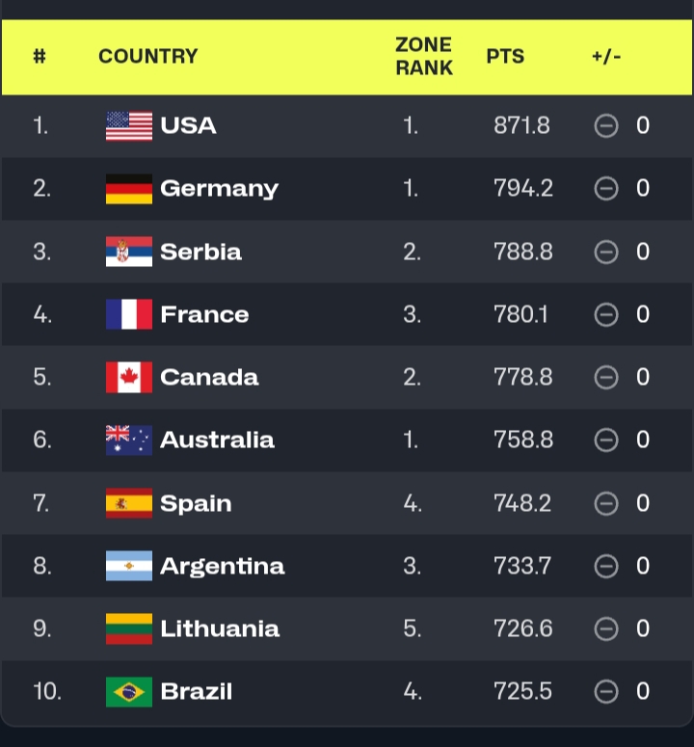Click the Serbia flag icon
This screenshot has height=747, width=694.
(128, 252)
